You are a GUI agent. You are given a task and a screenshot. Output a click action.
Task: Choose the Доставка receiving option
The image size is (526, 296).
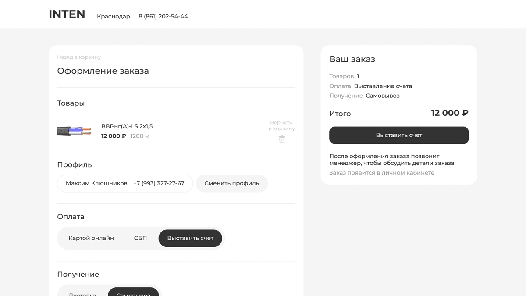(82, 293)
